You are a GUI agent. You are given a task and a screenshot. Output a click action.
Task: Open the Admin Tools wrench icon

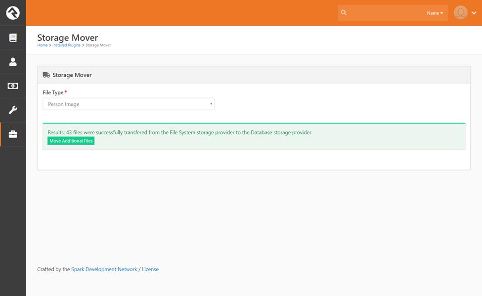click(x=12, y=110)
